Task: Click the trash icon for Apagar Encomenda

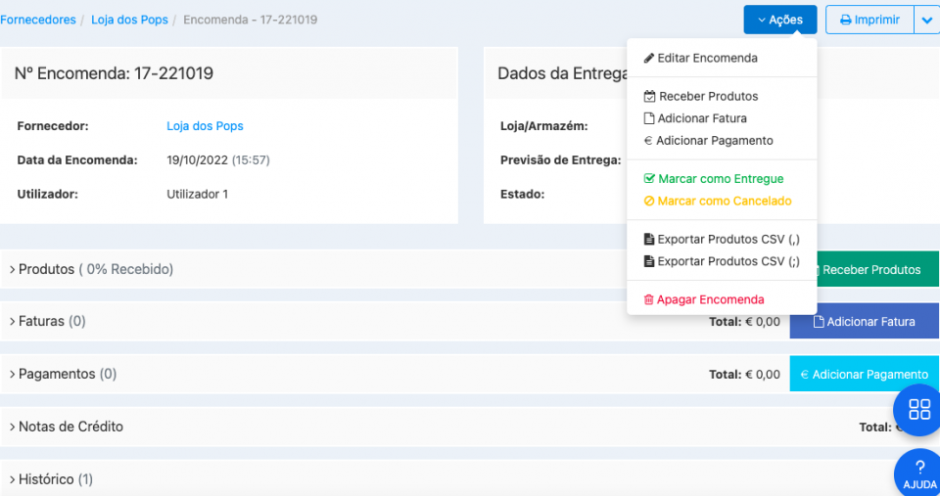Action: pyautogui.click(x=648, y=300)
